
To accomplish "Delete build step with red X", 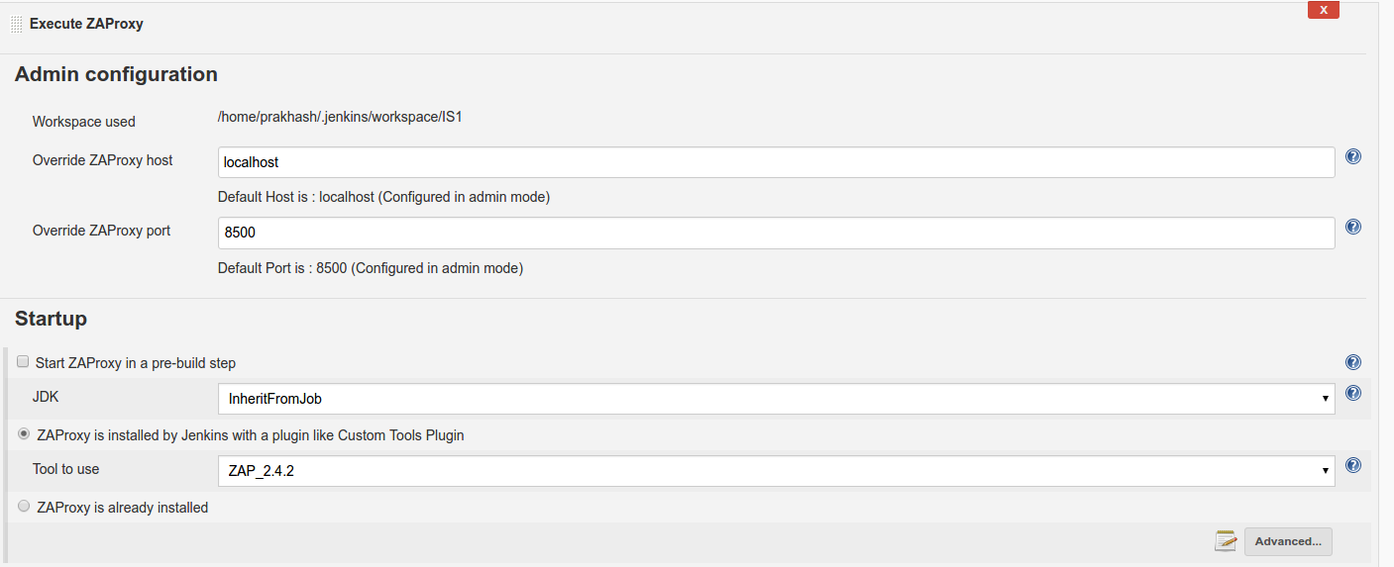I will 1324,10.
